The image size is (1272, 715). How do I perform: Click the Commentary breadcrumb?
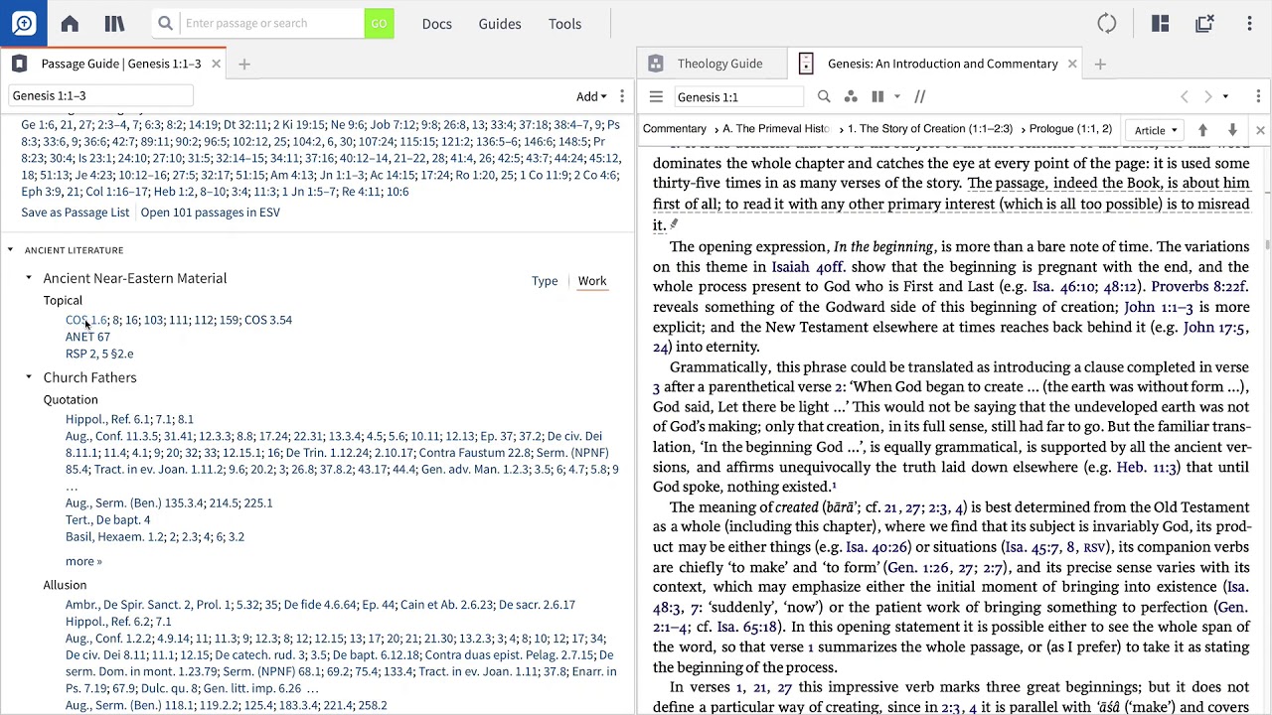674,129
